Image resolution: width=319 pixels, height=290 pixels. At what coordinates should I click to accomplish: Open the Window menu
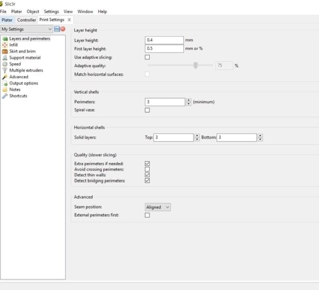pos(85,12)
